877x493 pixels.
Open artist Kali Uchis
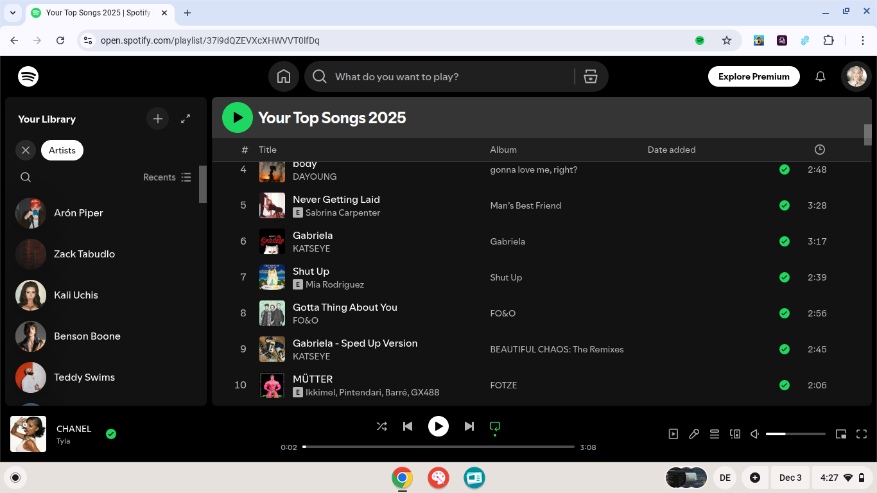[x=106, y=295]
